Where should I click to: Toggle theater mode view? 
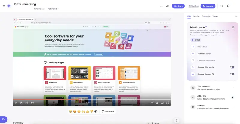[x=162, y=103]
